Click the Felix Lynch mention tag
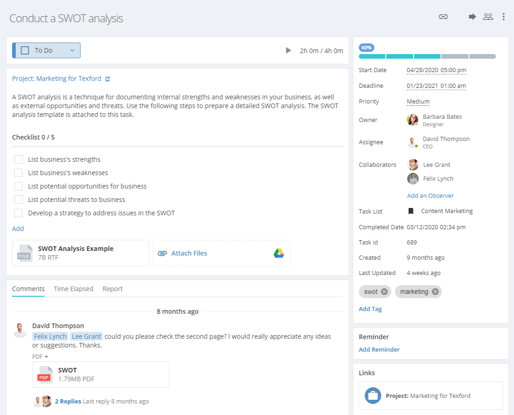Image resolution: width=514 pixels, height=415 pixels. point(50,336)
